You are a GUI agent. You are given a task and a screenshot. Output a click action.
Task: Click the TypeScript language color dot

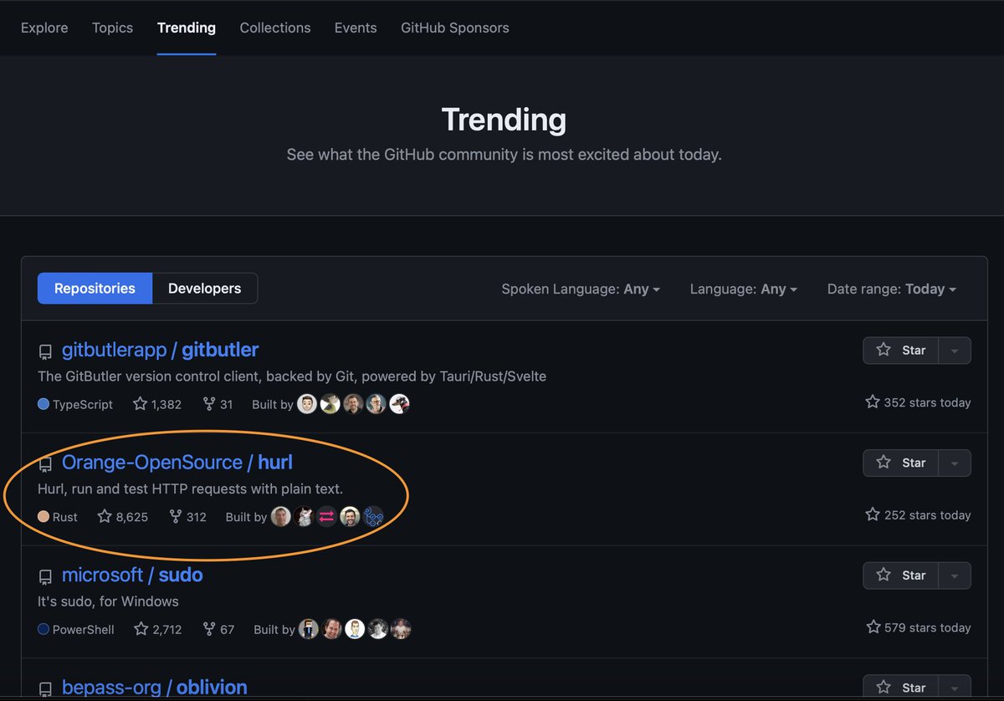tap(44, 404)
